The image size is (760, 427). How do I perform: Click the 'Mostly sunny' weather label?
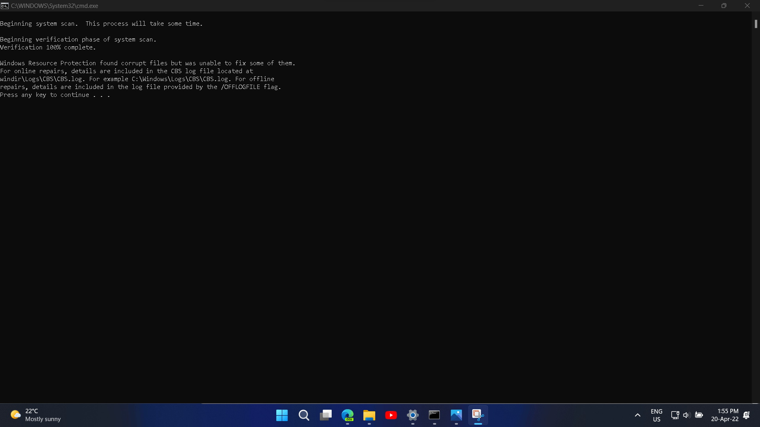pos(43,419)
